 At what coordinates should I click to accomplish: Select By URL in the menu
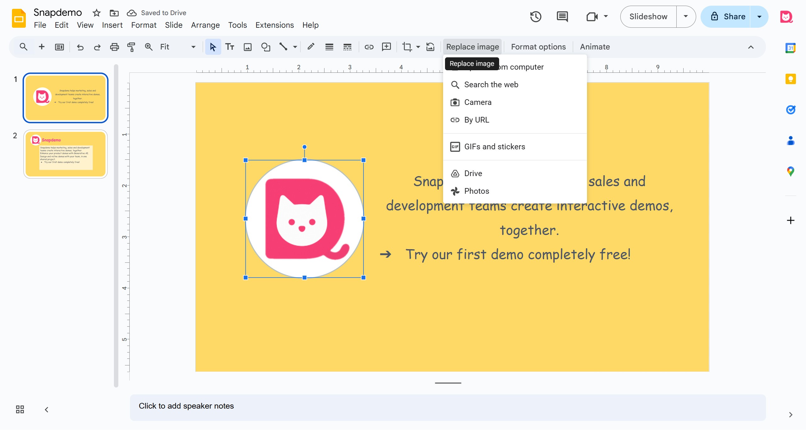(x=515, y=120)
